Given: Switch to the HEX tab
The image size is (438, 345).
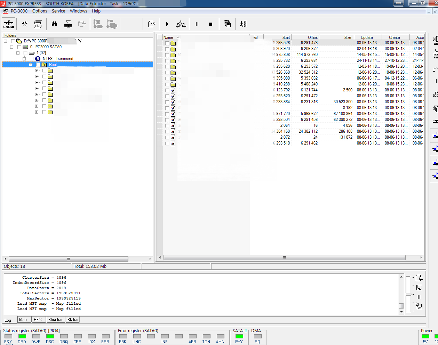Looking at the screenshot, I should click(x=38, y=320).
